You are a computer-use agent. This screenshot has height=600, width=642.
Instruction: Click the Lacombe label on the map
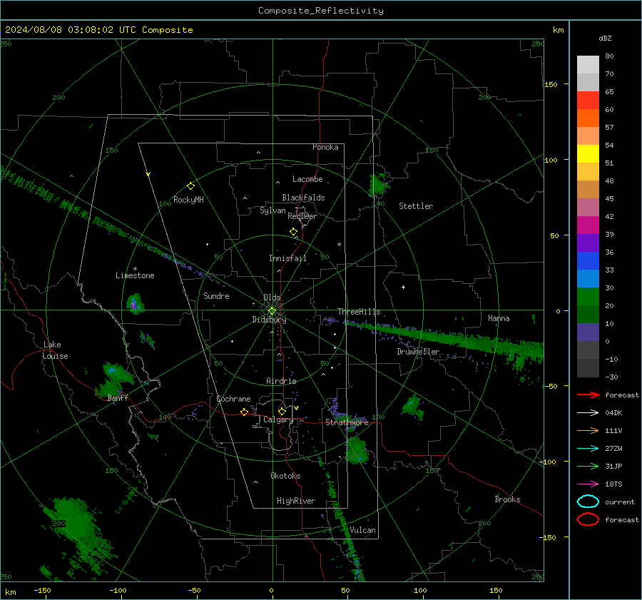[x=307, y=179]
